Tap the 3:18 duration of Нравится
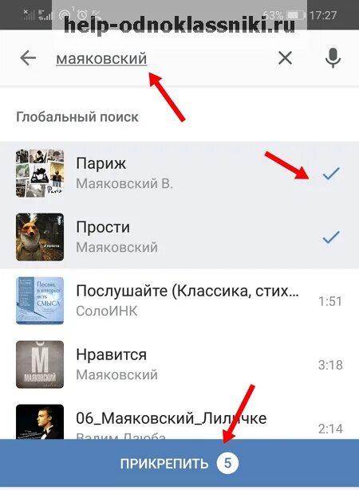Viewport: 359px width, 490px height. pyautogui.click(x=330, y=365)
